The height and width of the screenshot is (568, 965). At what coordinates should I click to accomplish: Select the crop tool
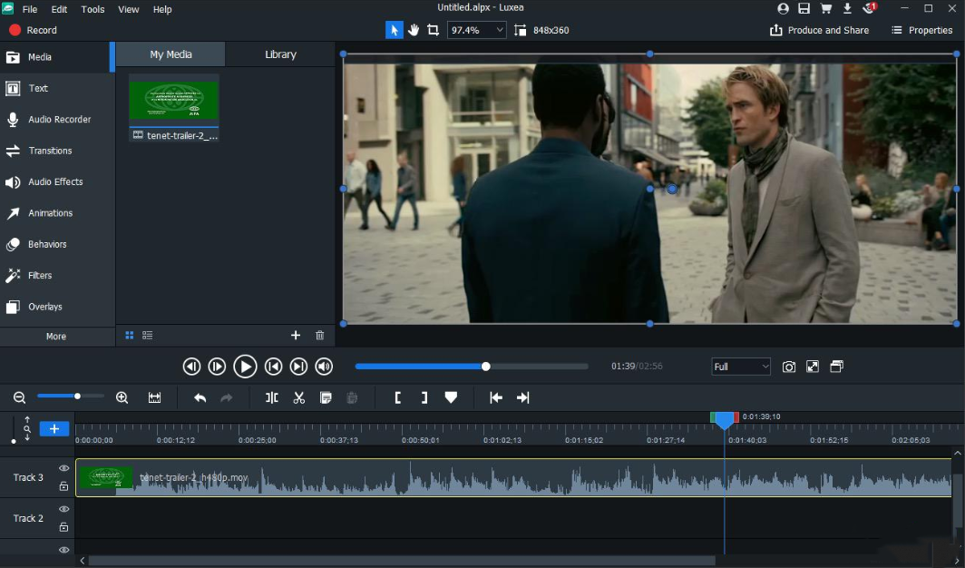(434, 30)
